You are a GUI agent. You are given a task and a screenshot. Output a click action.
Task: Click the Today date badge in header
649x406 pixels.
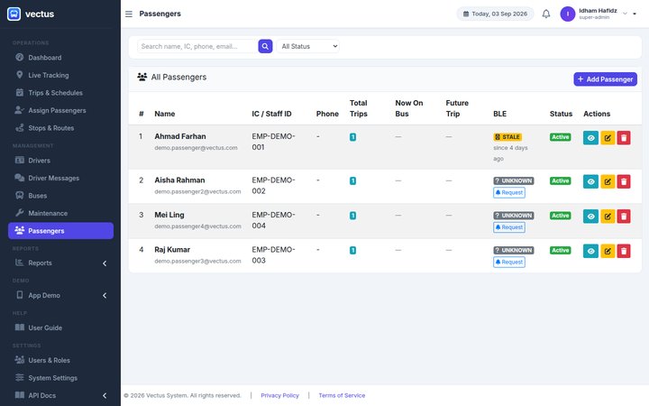495,14
